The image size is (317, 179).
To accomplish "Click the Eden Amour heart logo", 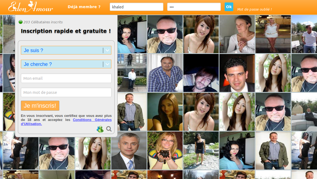I will (x=31, y=7).
